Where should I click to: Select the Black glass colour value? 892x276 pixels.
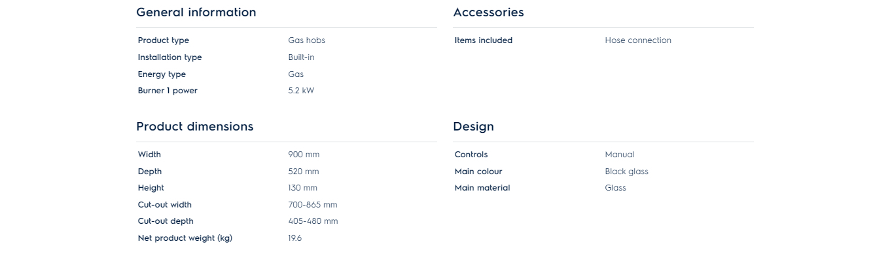point(626,172)
